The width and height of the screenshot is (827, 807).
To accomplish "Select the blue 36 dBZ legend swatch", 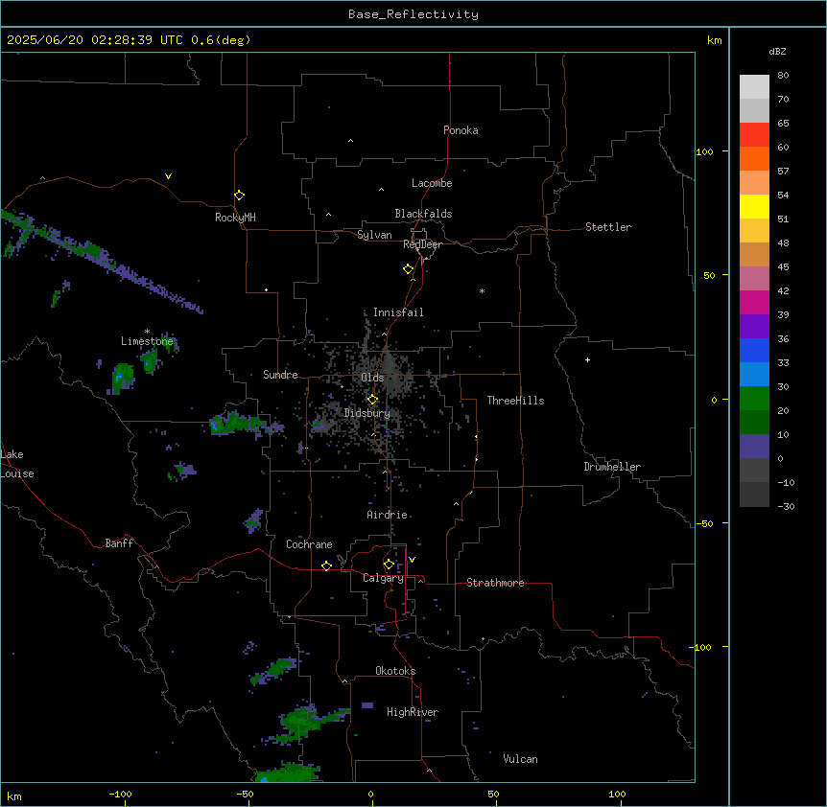I will tap(754, 350).
